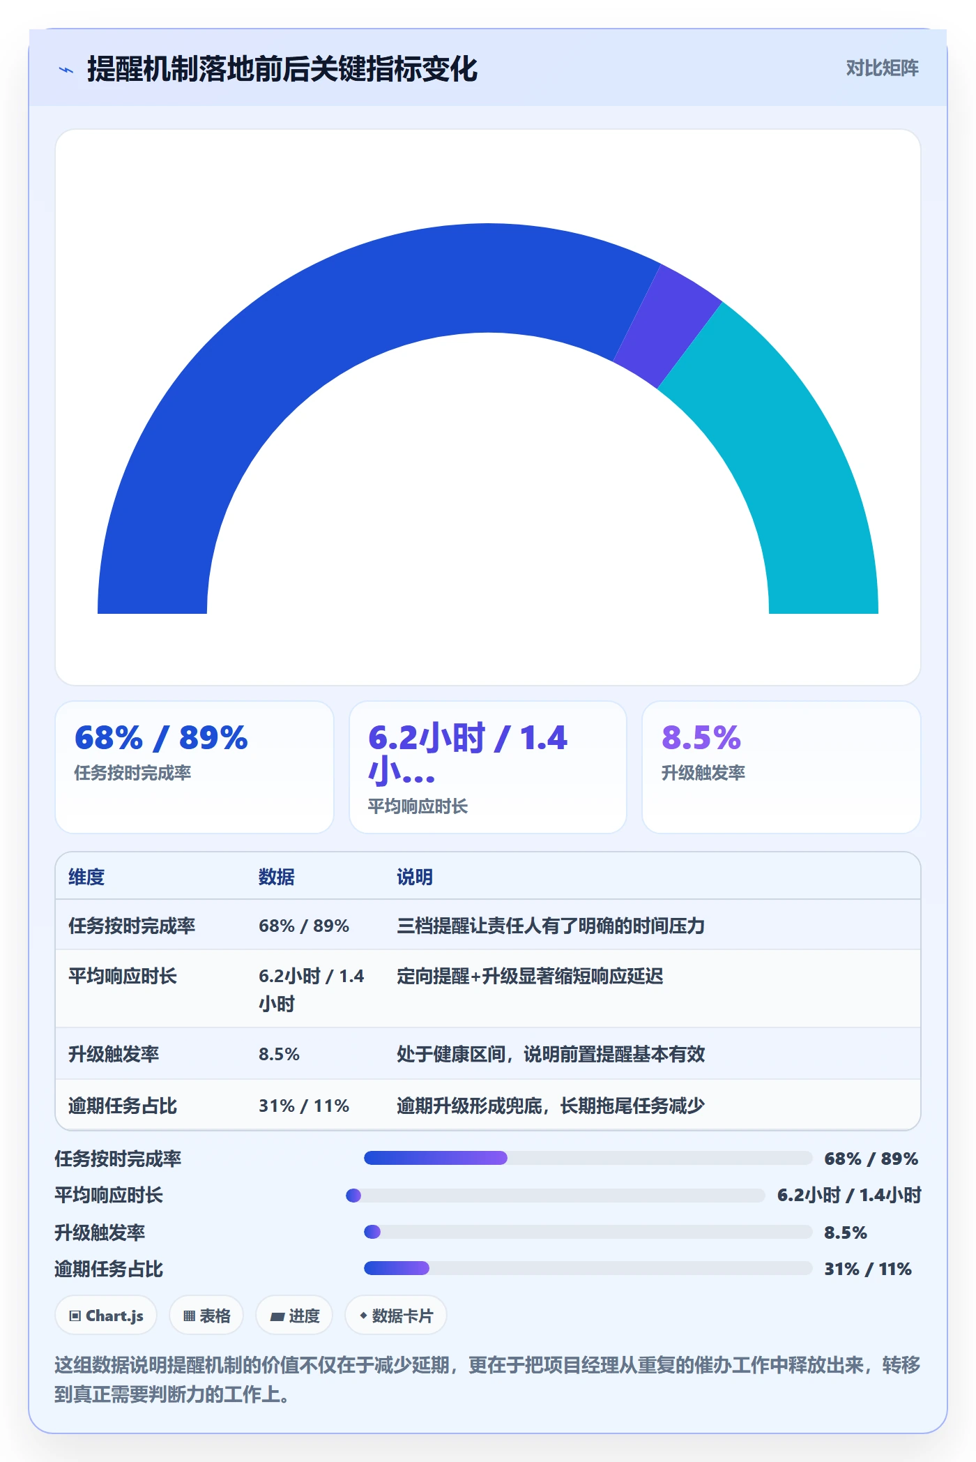This screenshot has width=976, height=1462.
Task: Click the 维度 column header
Action: point(86,877)
